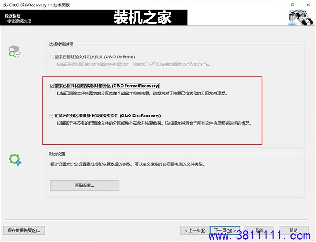Go back with the 上一步(B) button
316x242 pixels.
[x=195, y=230]
